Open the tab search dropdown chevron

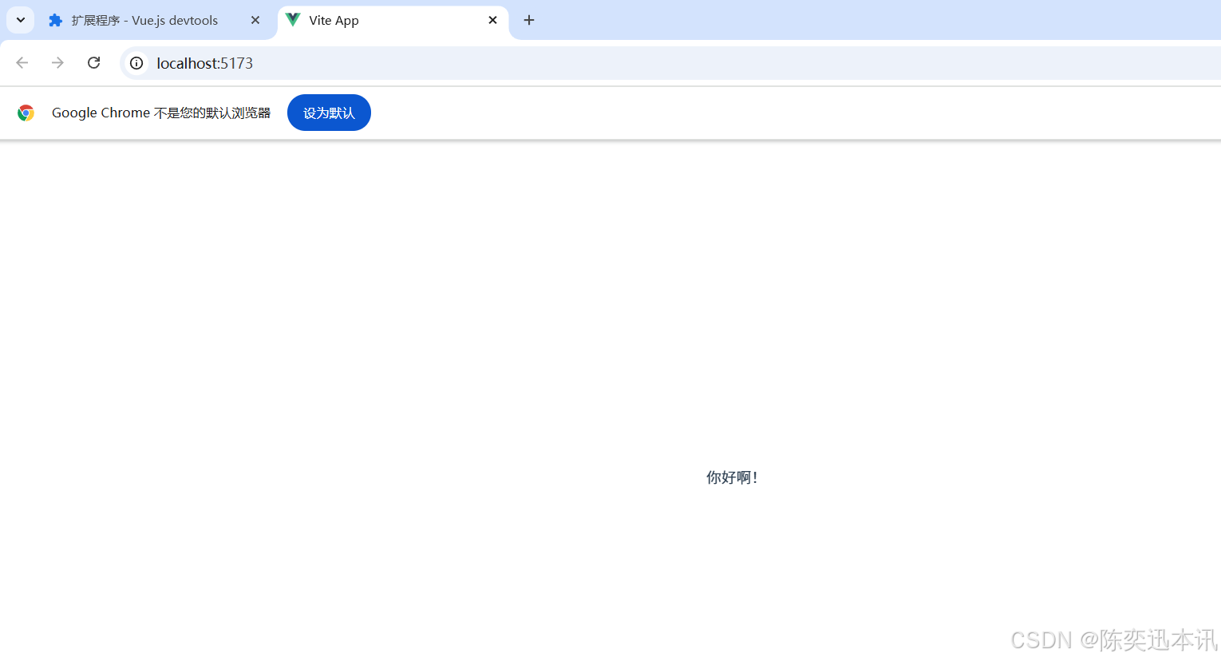(x=21, y=20)
